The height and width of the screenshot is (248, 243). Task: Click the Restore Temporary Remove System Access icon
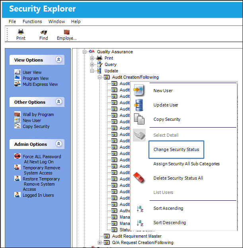[x=17, y=178]
